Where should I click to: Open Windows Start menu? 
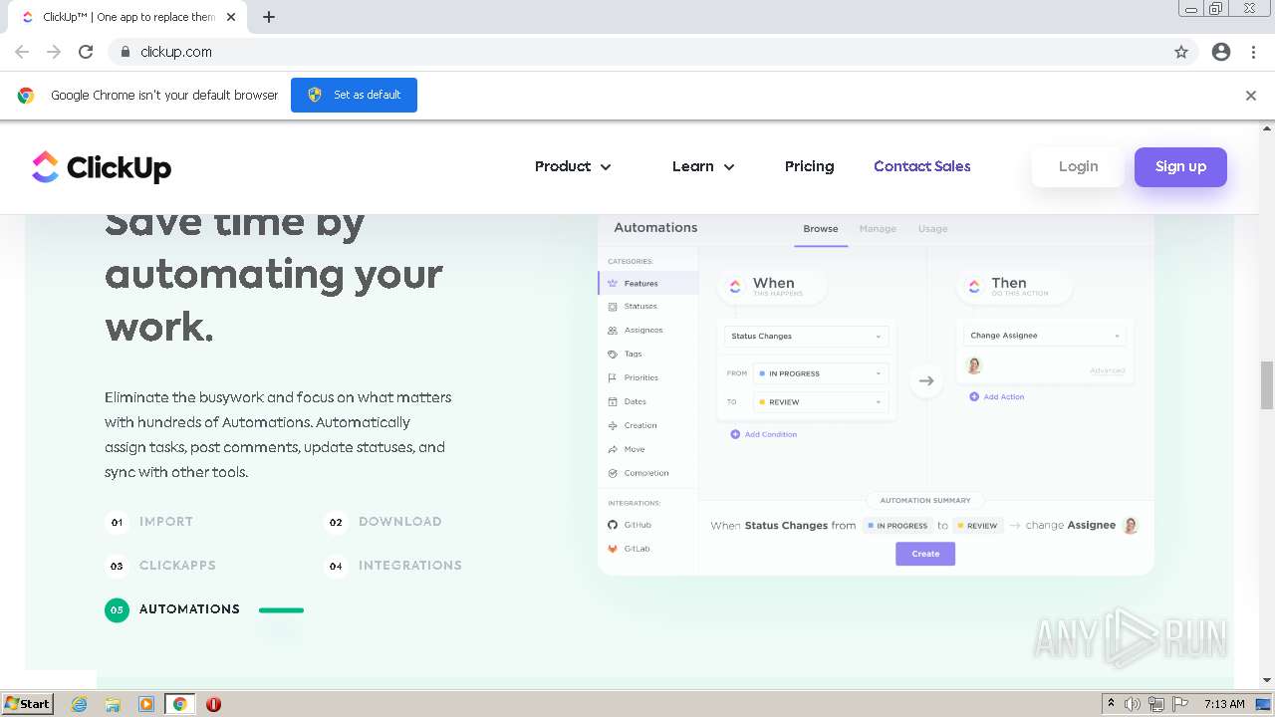coord(28,704)
